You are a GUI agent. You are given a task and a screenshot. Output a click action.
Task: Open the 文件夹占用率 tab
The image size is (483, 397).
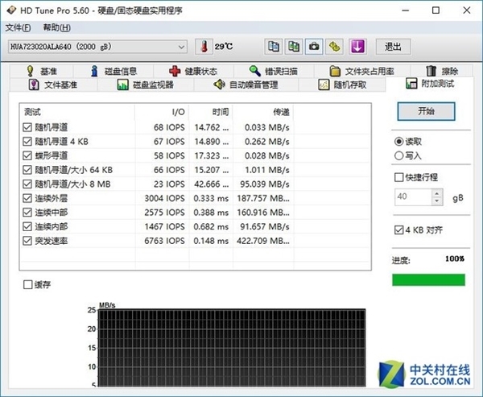[362, 71]
